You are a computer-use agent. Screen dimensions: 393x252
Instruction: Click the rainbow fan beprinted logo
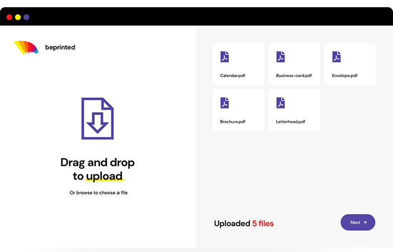(26, 47)
